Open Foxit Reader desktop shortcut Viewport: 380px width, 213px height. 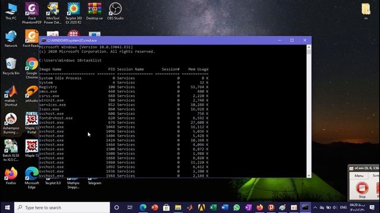[31, 38]
